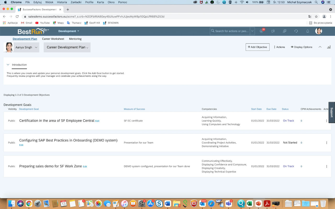The height and width of the screenshot is (209, 335).
Task: Edit the SF Employee Central certification goal
Action: coord(97,121)
